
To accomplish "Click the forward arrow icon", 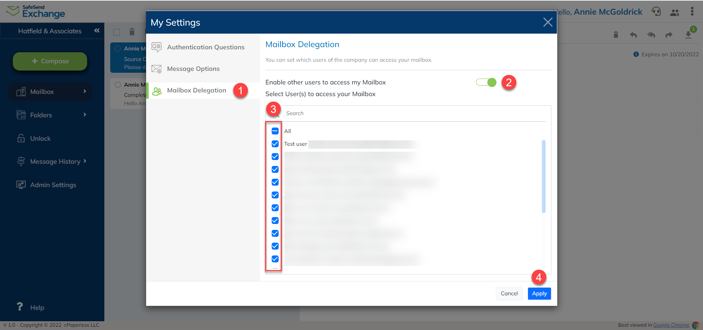I will [x=669, y=35].
